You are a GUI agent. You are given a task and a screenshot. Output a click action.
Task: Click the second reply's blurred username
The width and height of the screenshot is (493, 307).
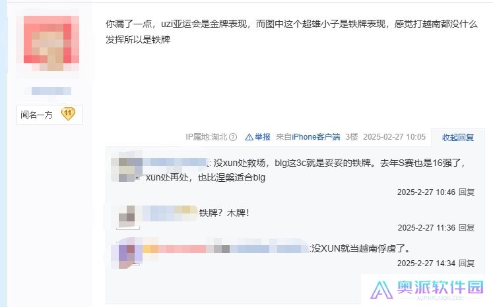170,213
